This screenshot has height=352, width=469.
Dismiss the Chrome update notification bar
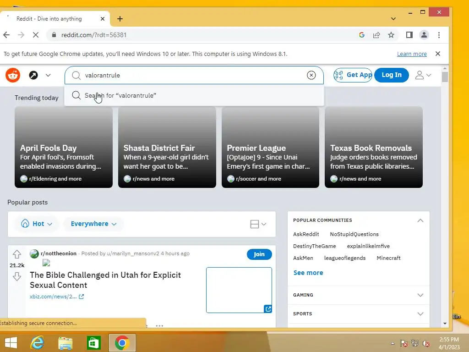tap(437, 54)
